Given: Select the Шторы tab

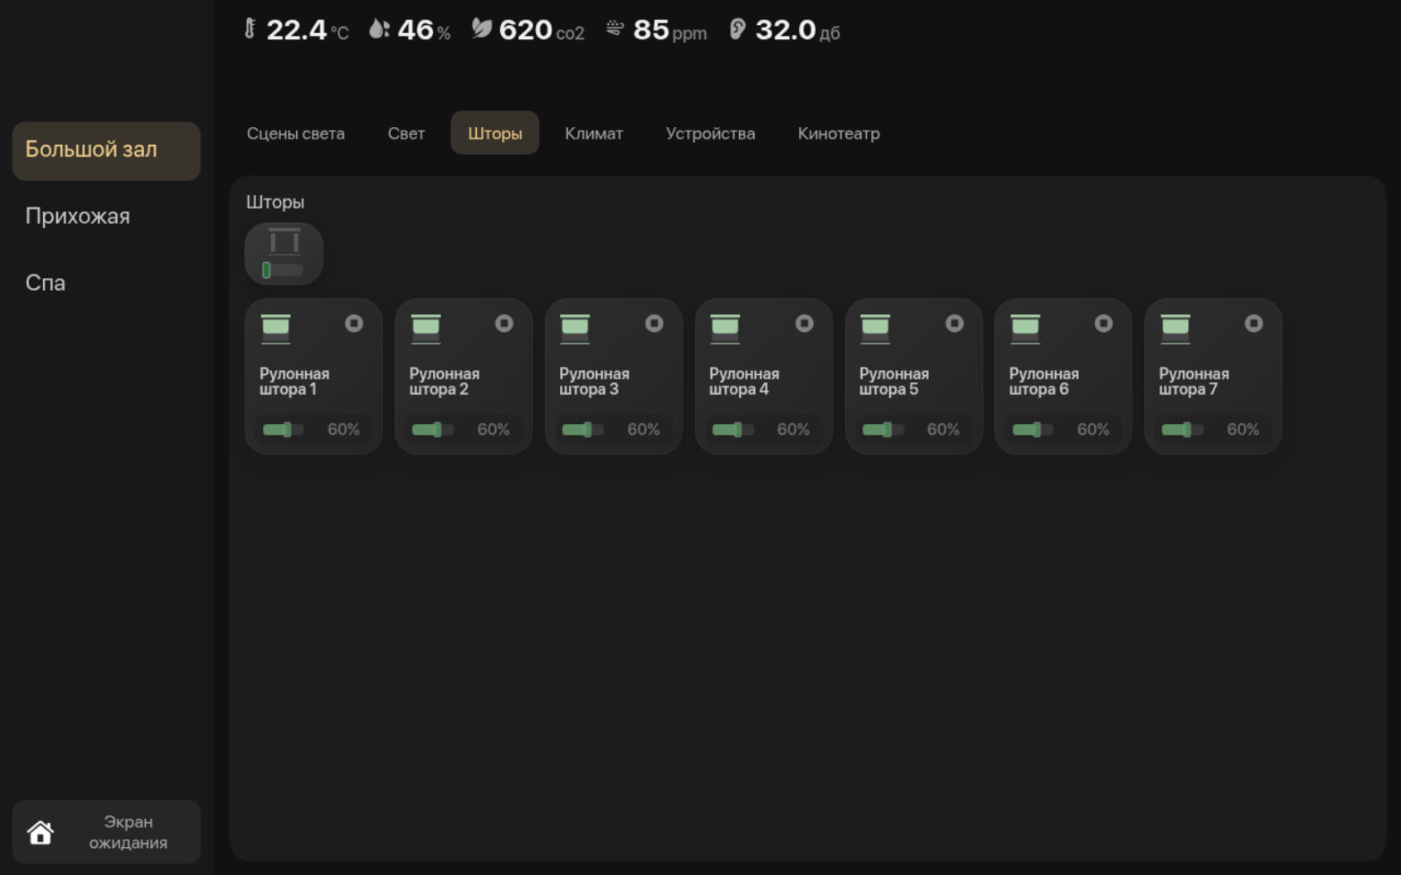Looking at the screenshot, I should (x=495, y=133).
